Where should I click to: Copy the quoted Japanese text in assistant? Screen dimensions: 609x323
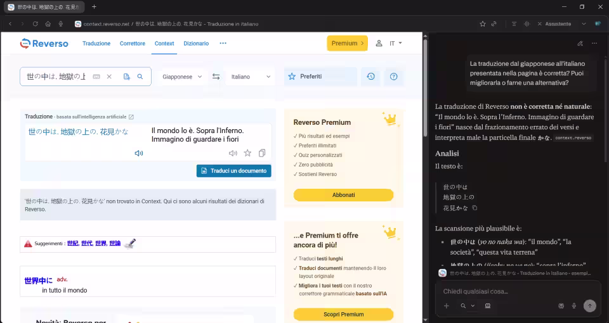tap(475, 208)
